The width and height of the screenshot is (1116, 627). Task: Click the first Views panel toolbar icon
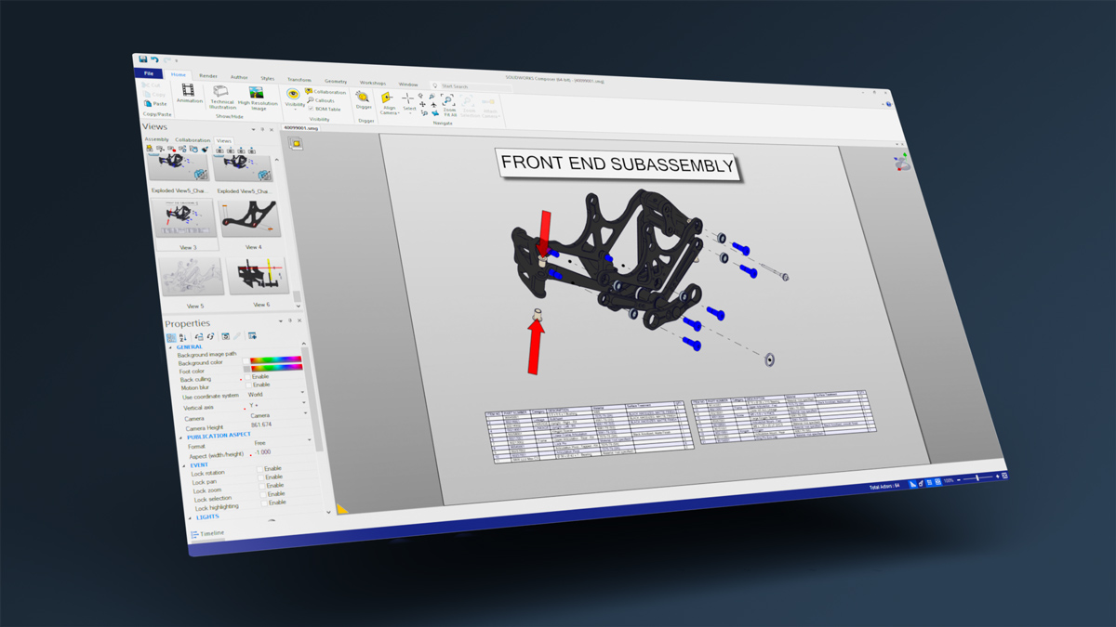[x=150, y=149]
